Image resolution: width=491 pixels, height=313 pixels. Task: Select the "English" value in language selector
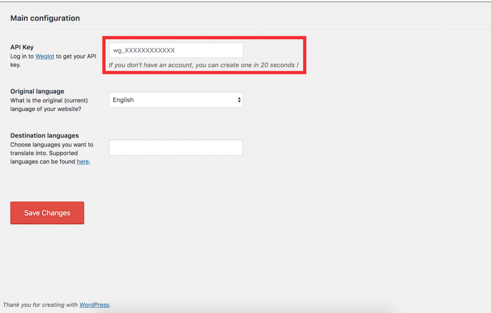tap(123, 100)
